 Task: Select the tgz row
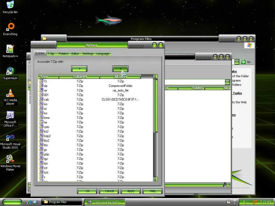click(x=96, y=159)
